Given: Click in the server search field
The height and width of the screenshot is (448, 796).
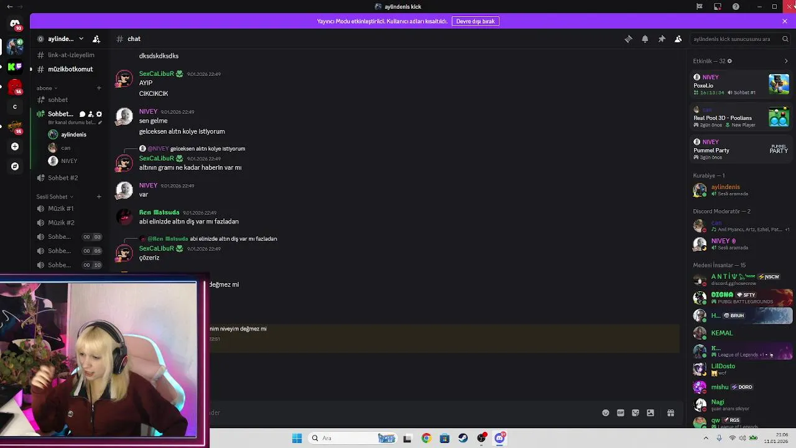Looking at the screenshot, I should [x=739, y=39].
